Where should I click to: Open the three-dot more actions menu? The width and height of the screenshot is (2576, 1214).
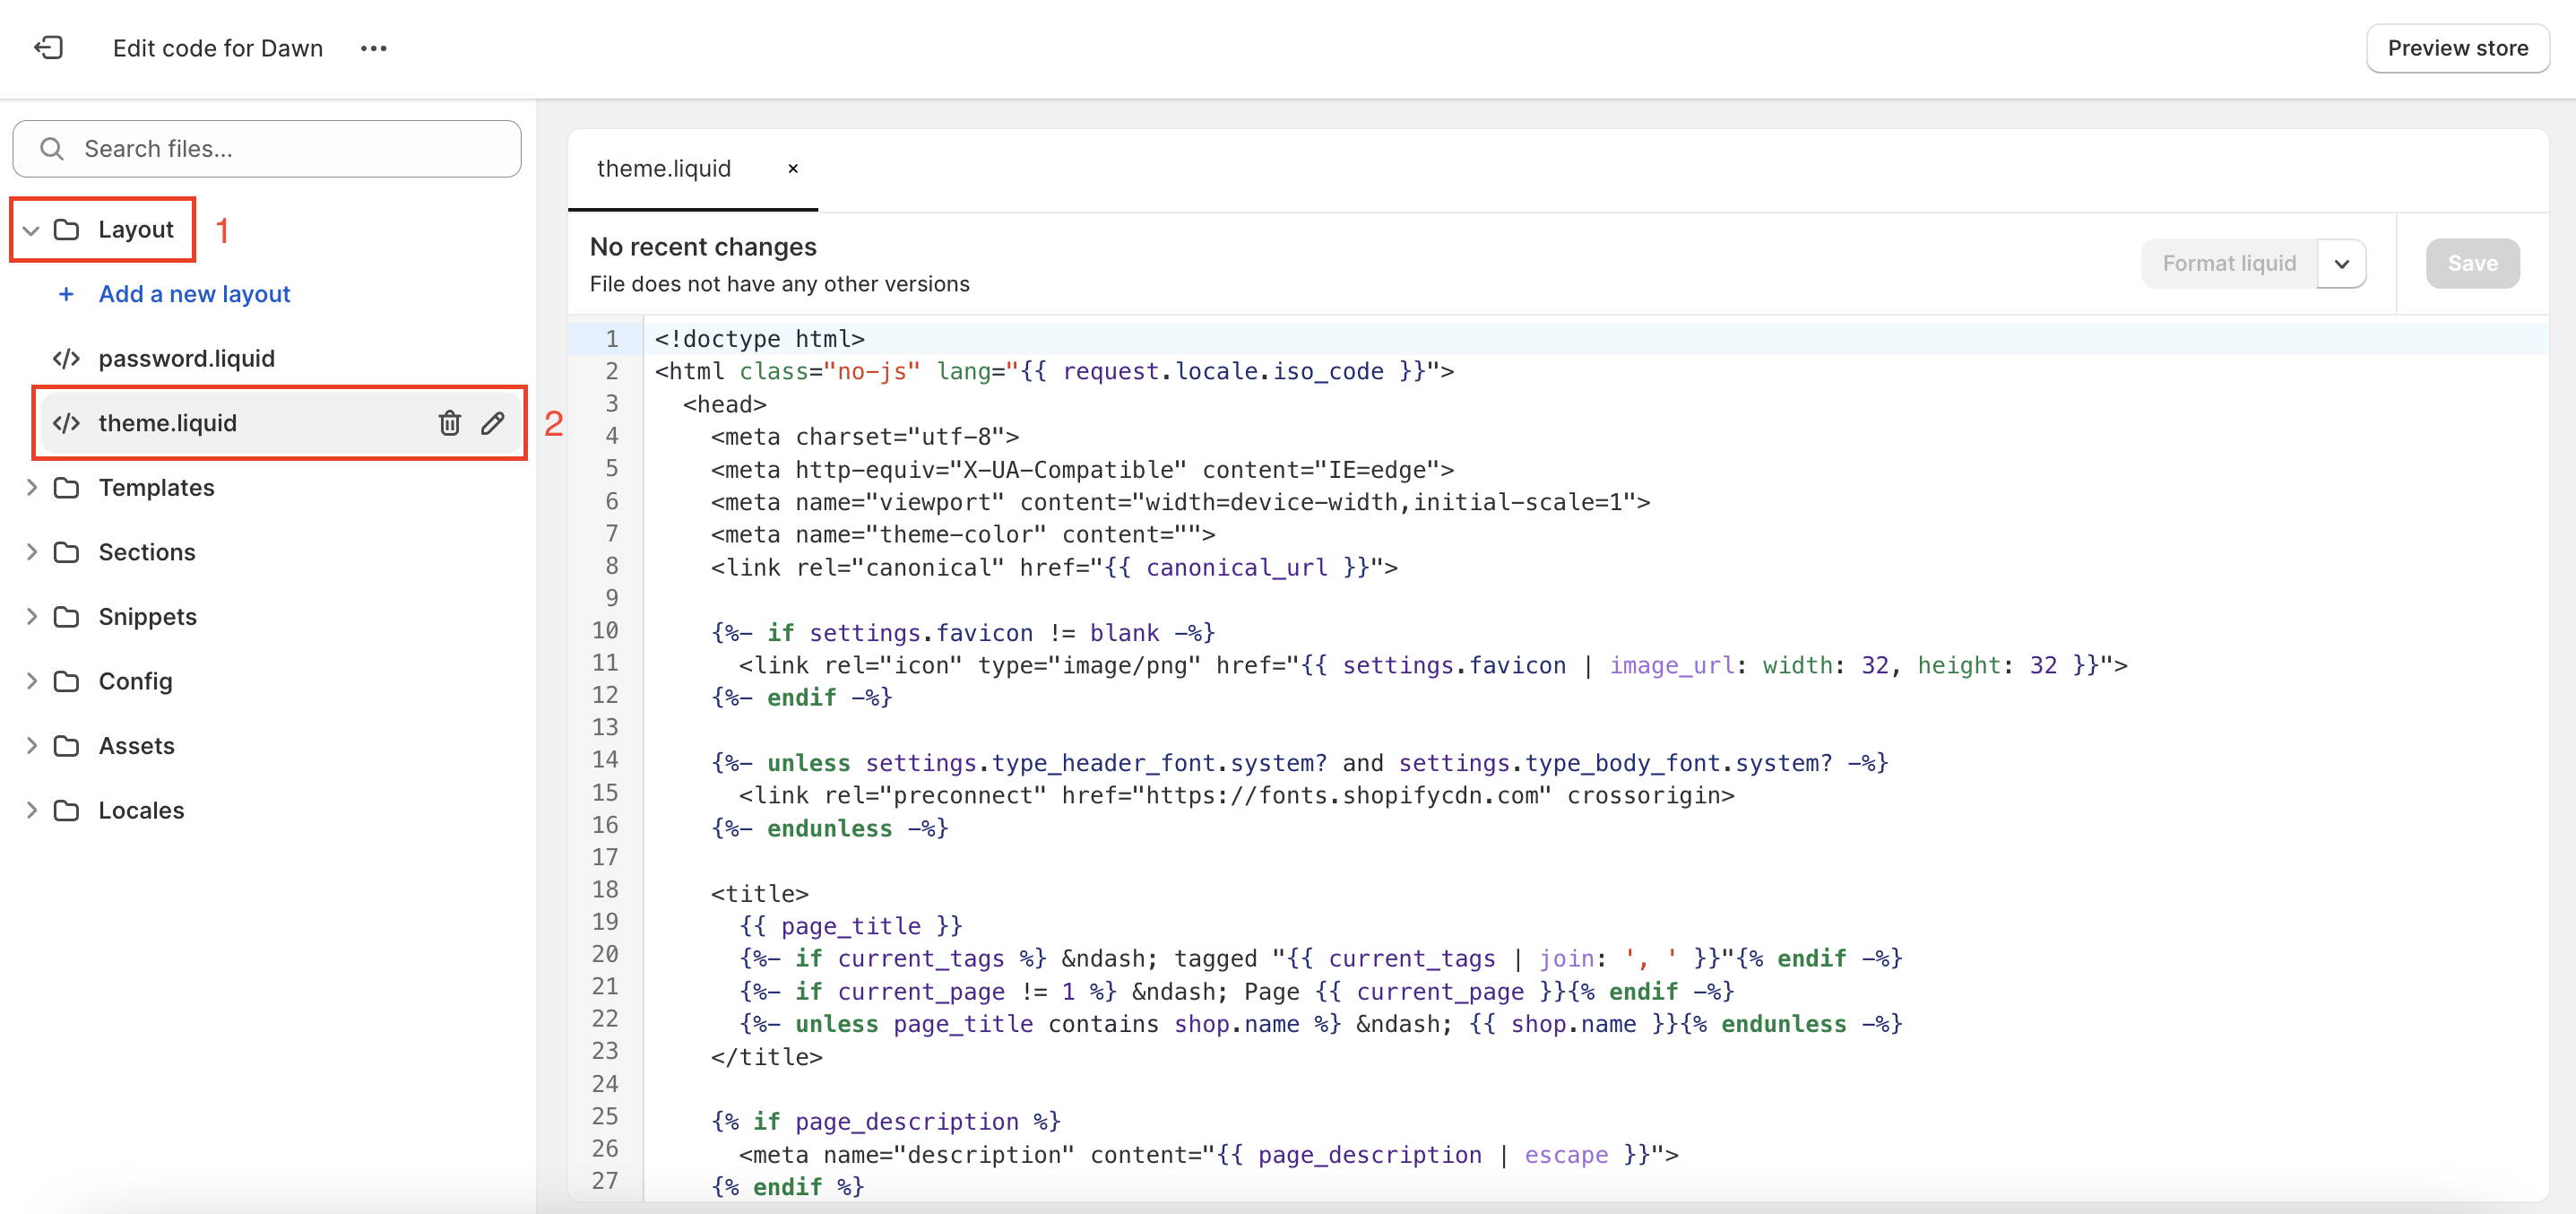point(373,48)
